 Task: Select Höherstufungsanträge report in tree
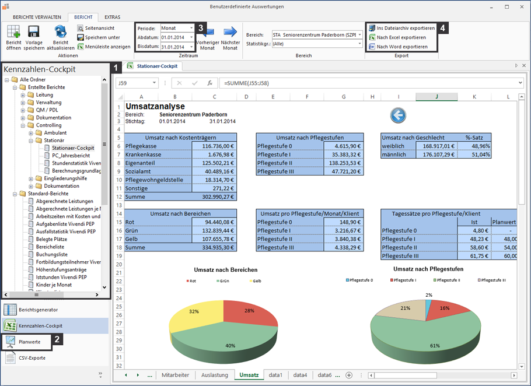tap(61, 269)
